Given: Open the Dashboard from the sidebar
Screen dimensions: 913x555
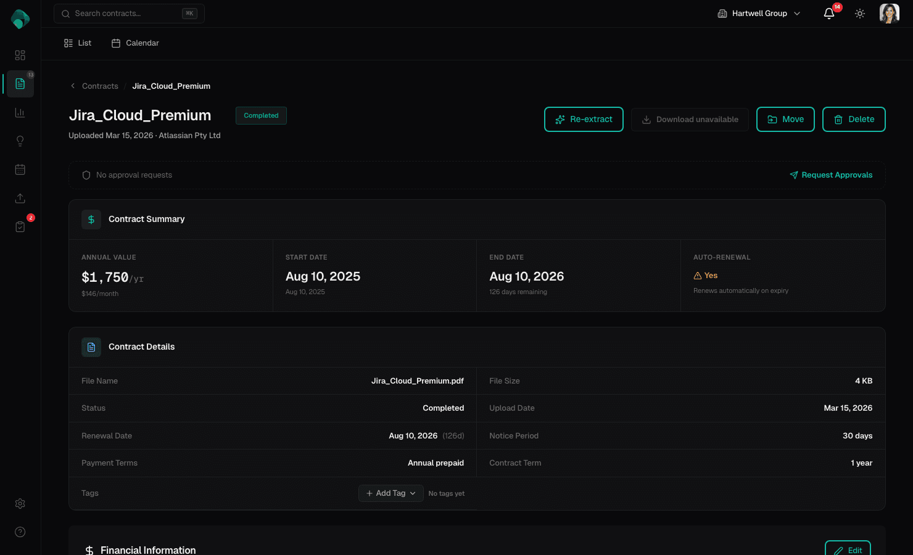Looking at the screenshot, I should (20, 55).
